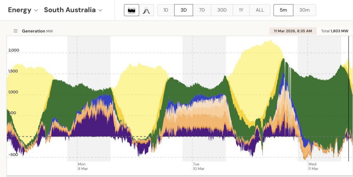This screenshot has height=177, width=353.
Task: Switch range to 7D
Action: pyautogui.click(x=202, y=10)
